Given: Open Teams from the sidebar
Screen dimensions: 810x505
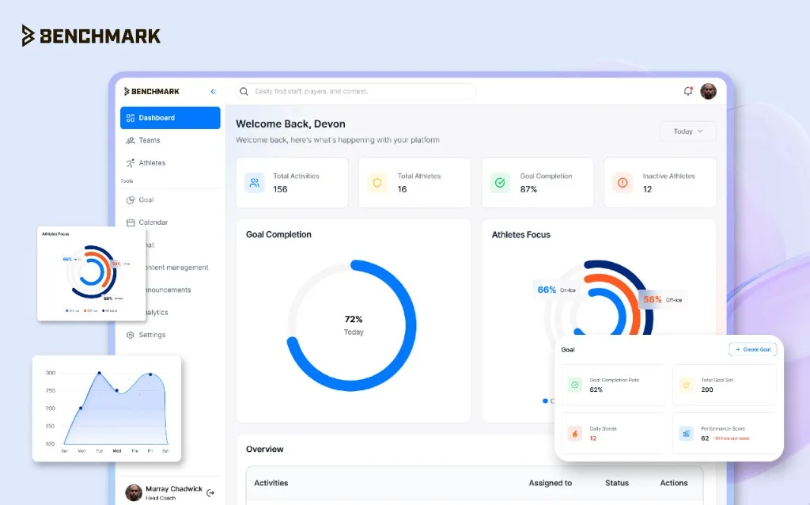Looking at the screenshot, I should pos(170,140).
